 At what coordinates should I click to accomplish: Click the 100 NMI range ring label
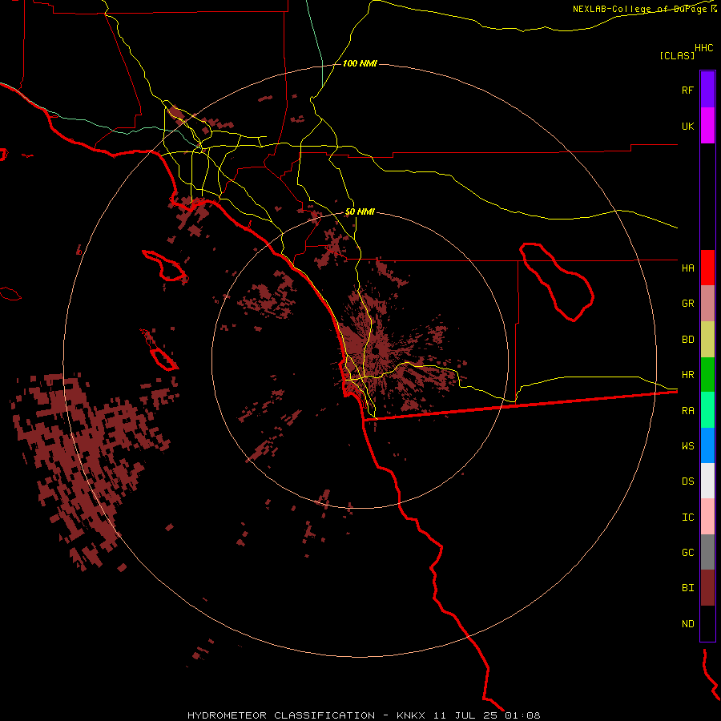tap(360, 63)
